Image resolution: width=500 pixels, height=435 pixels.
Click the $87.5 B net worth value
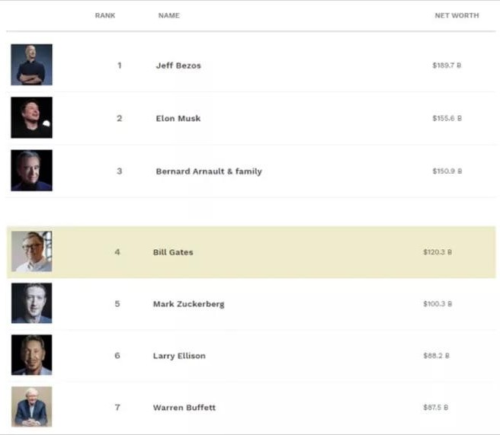436,408
